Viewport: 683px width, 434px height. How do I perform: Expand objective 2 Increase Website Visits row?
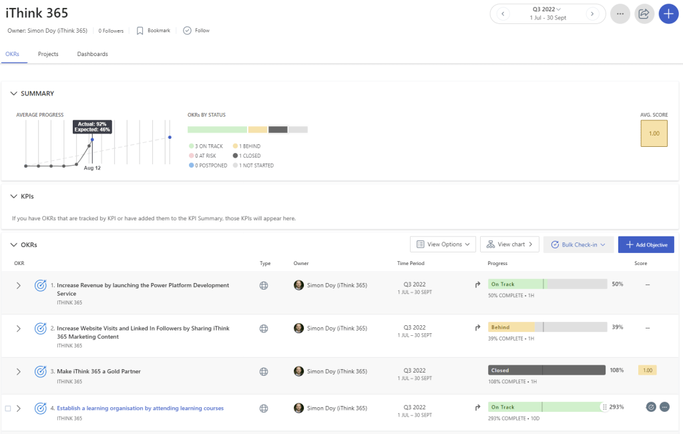19,329
